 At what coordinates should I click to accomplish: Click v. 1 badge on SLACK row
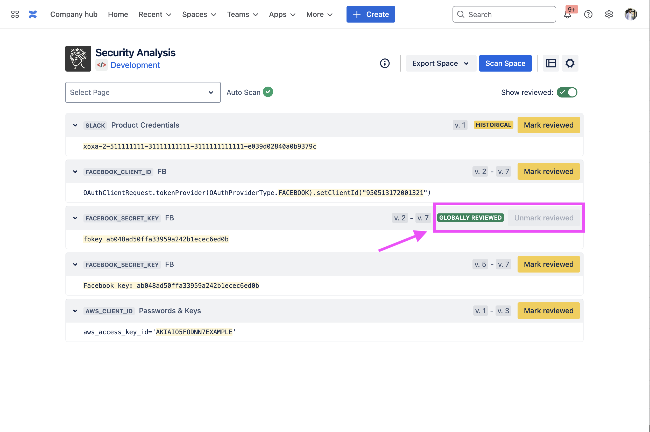click(460, 125)
